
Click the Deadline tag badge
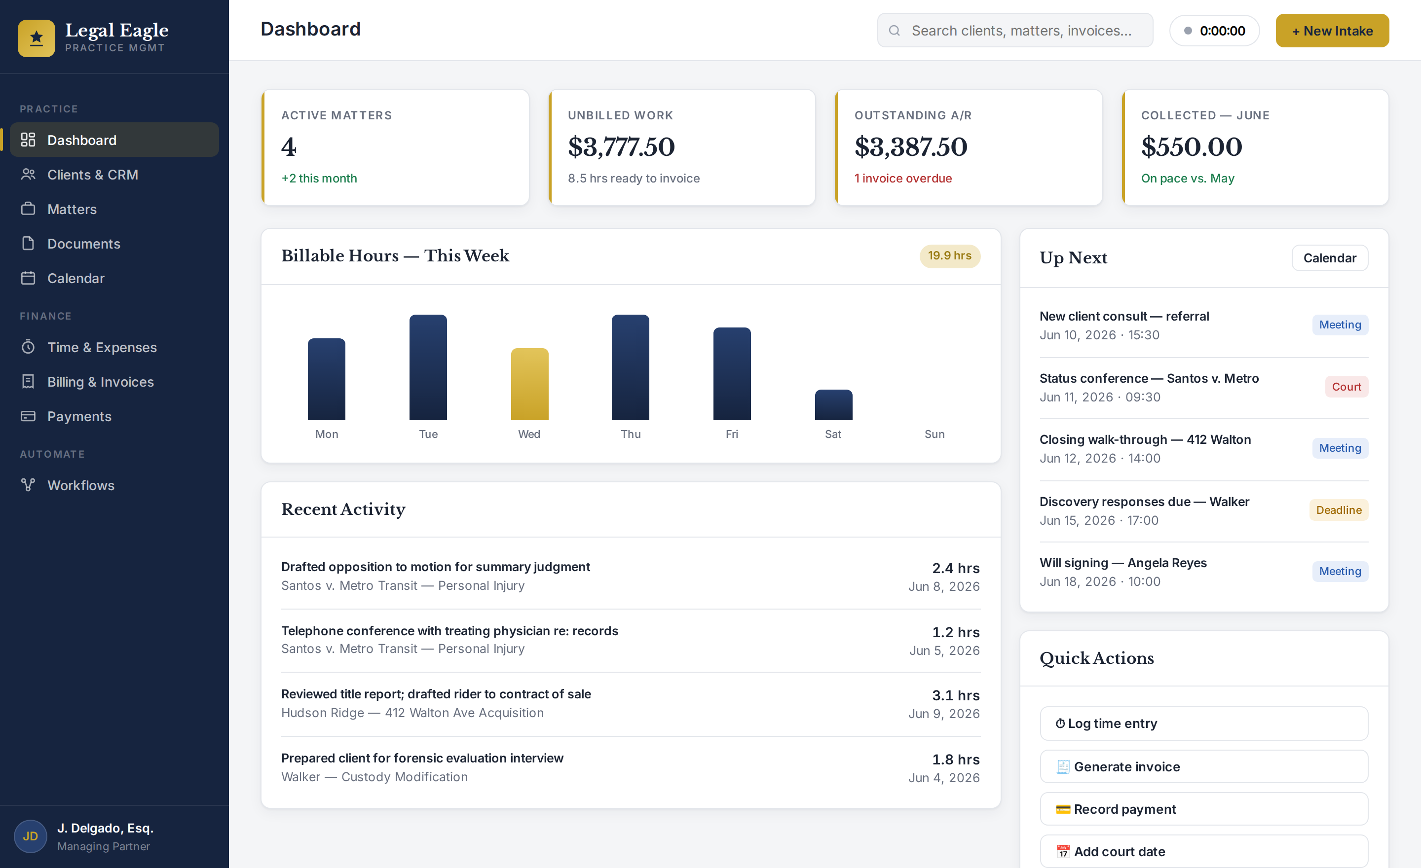tap(1339, 510)
